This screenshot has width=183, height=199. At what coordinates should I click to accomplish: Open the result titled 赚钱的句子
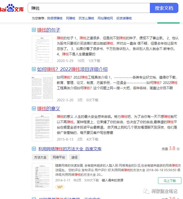(49, 30)
